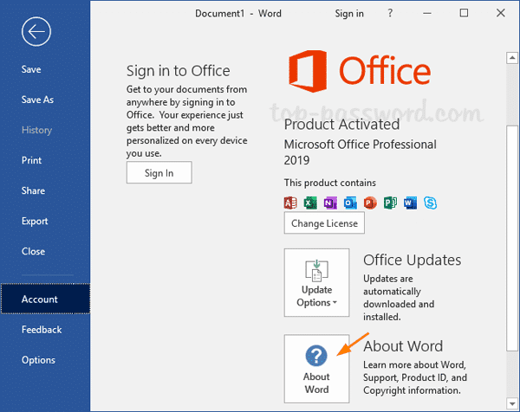Click the OneNote app icon
The width and height of the screenshot is (520, 412).
(330, 203)
